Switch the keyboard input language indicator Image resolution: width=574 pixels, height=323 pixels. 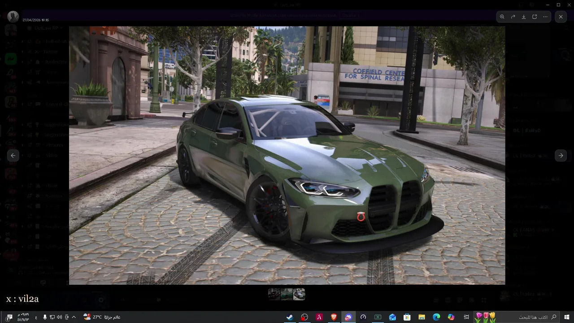click(x=36, y=317)
